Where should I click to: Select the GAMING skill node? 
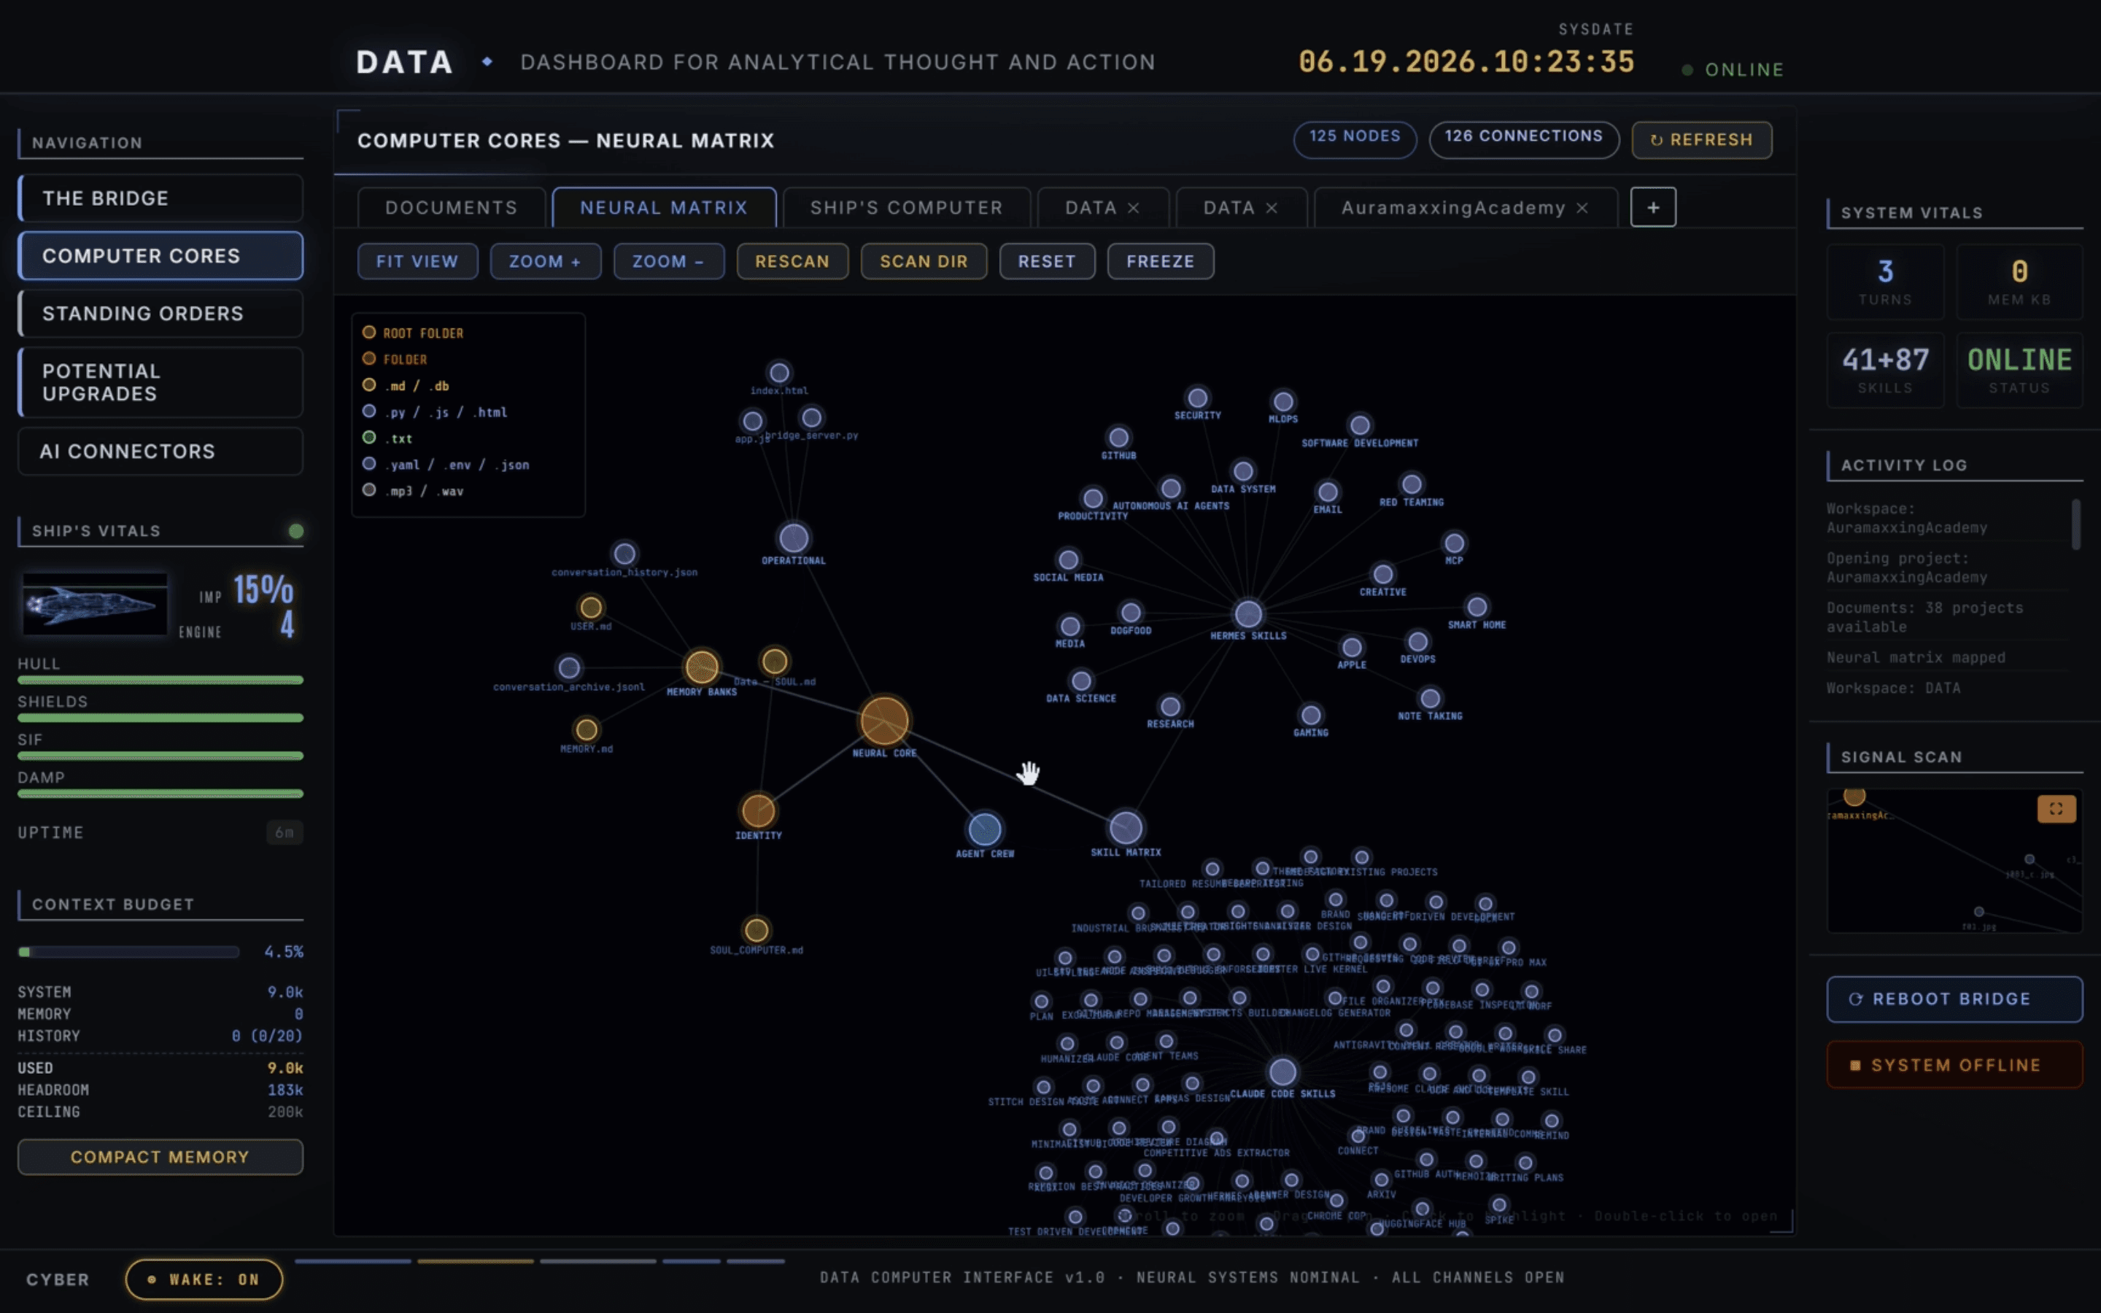click(1311, 715)
